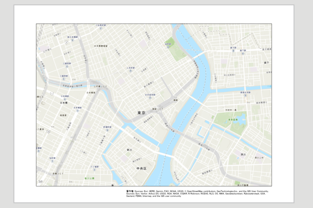Screen dimensions: 313x208
Task: Click the 著作権 sources attribution text
Action: [197, 194]
